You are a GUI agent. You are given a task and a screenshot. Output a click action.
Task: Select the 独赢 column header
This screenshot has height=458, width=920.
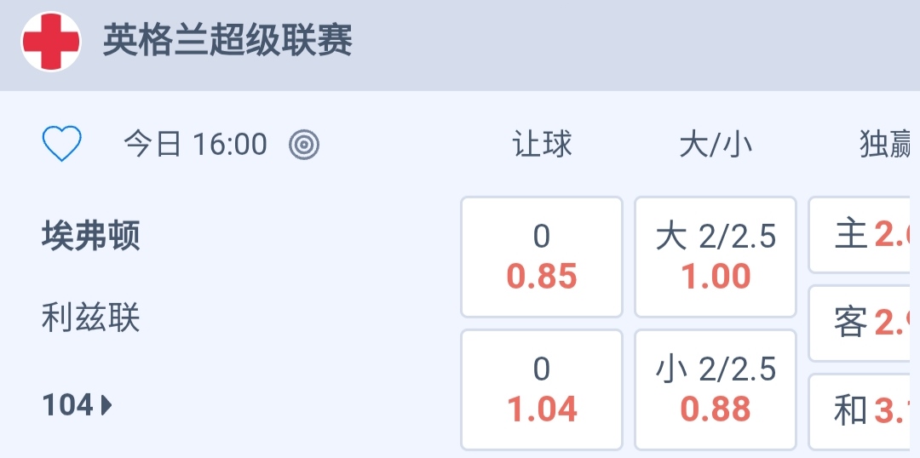pos(886,145)
